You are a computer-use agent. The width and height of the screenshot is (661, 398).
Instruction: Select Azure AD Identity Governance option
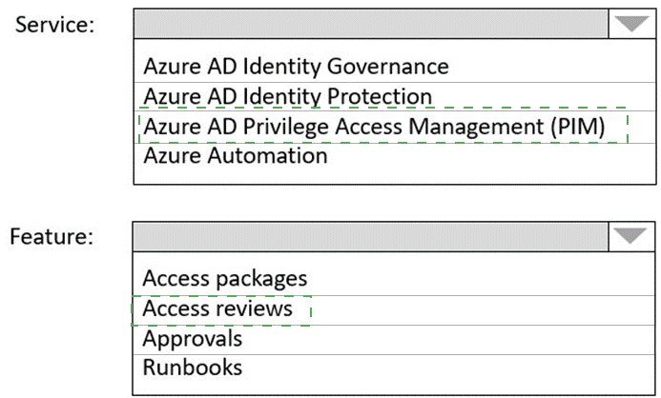(x=296, y=67)
